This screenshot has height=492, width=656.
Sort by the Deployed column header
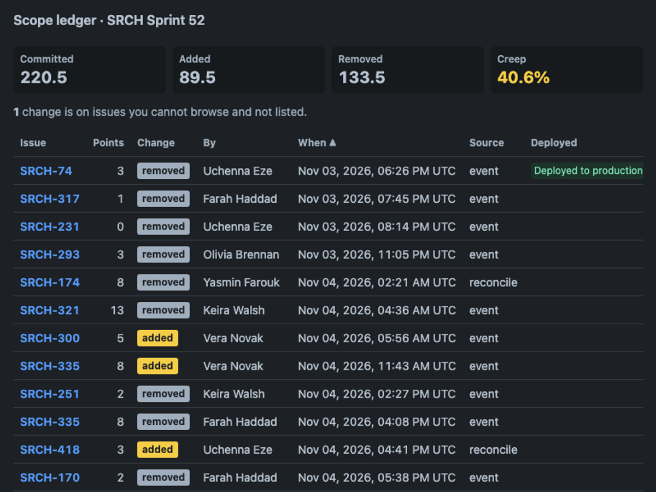coord(554,143)
